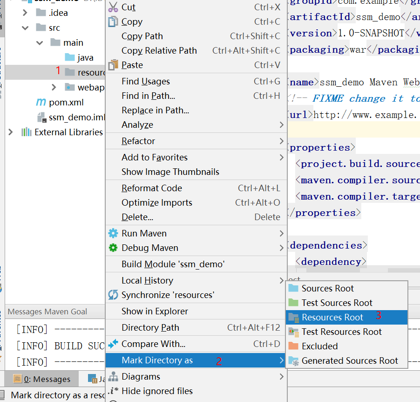This screenshot has height=402, width=420.
Task: Open the Local History submenu arrow
Action: [281, 280]
